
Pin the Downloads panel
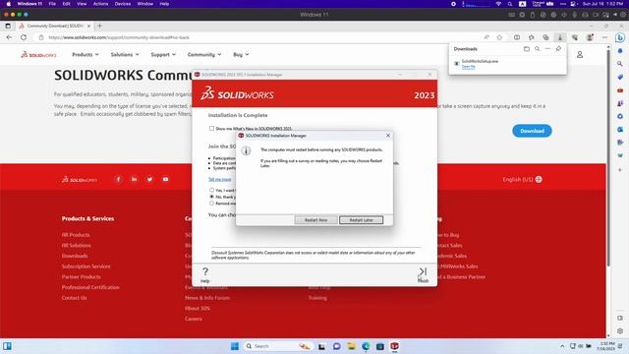(x=558, y=49)
